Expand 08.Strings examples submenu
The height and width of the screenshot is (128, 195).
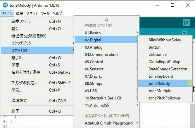pyautogui.click(x=106, y=83)
